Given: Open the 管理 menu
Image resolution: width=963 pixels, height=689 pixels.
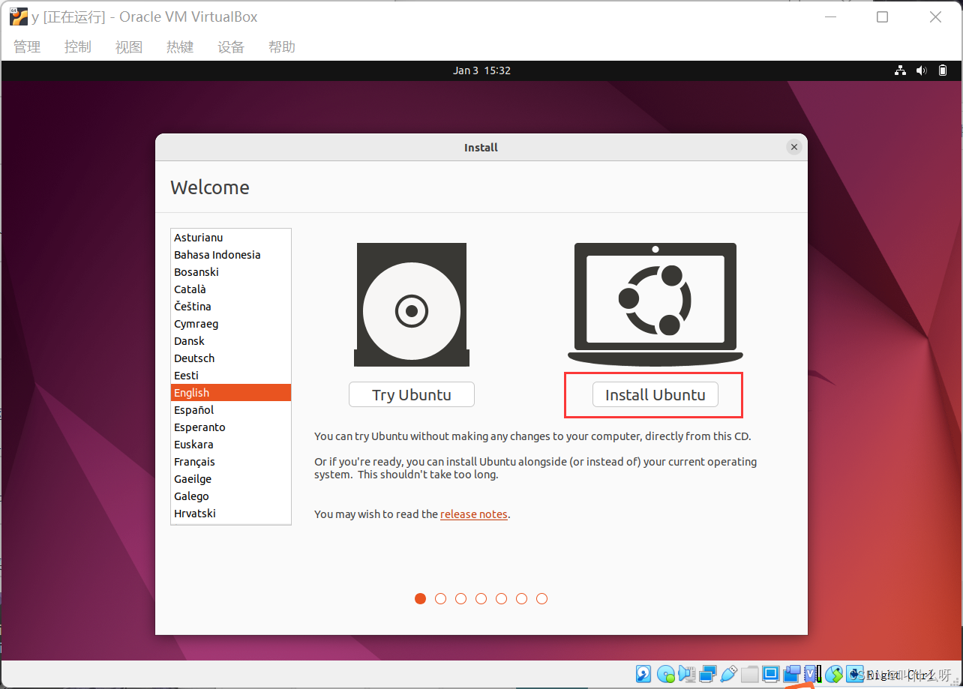Looking at the screenshot, I should (x=27, y=46).
